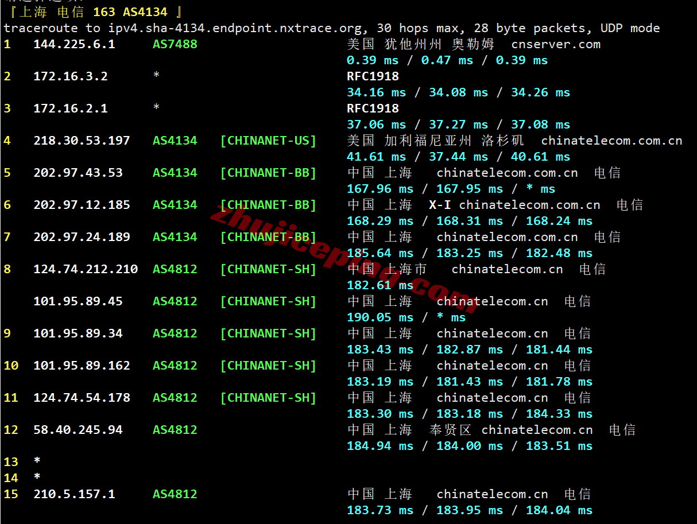The width and height of the screenshot is (697, 524).
Task: Click IP address 202.97.24.189
Action: pyautogui.click(x=82, y=237)
